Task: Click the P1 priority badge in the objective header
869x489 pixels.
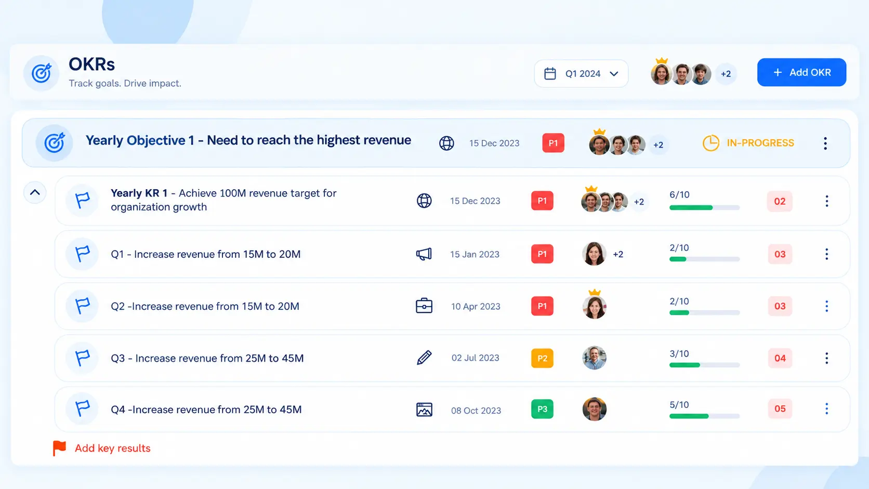Action: coord(553,143)
